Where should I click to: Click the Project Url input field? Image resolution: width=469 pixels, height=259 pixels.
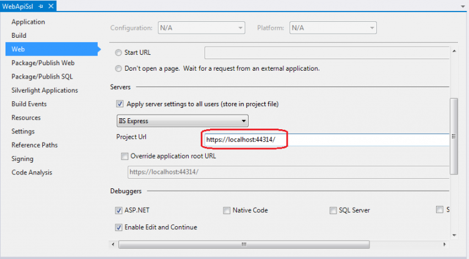pos(327,140)
